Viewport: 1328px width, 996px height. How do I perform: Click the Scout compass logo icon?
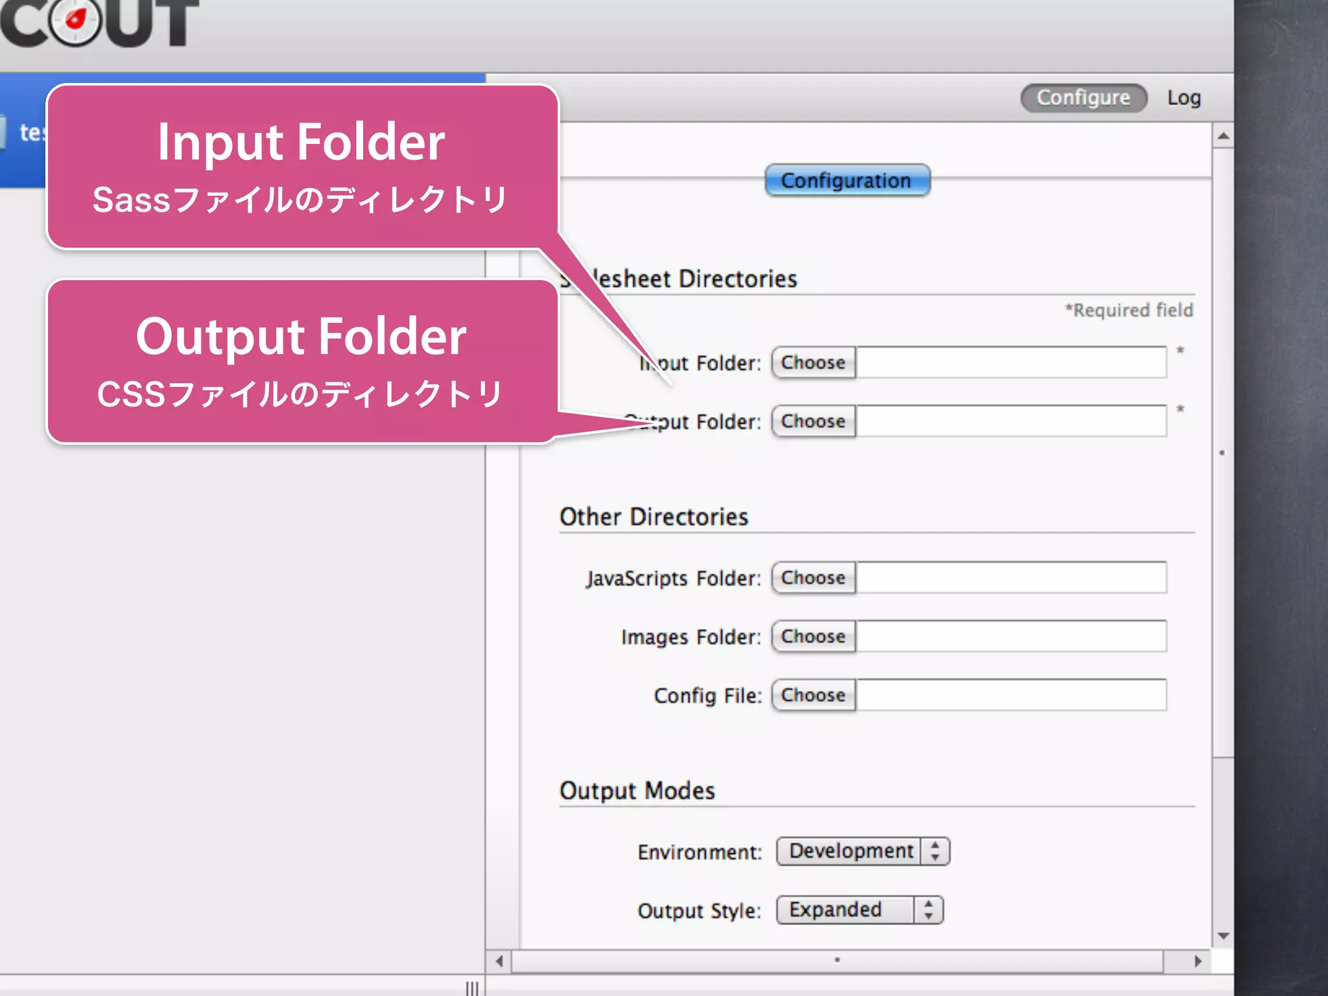coord(76,21)
